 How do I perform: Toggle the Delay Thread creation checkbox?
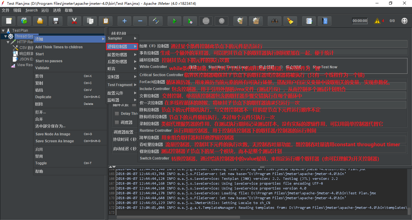117,114
